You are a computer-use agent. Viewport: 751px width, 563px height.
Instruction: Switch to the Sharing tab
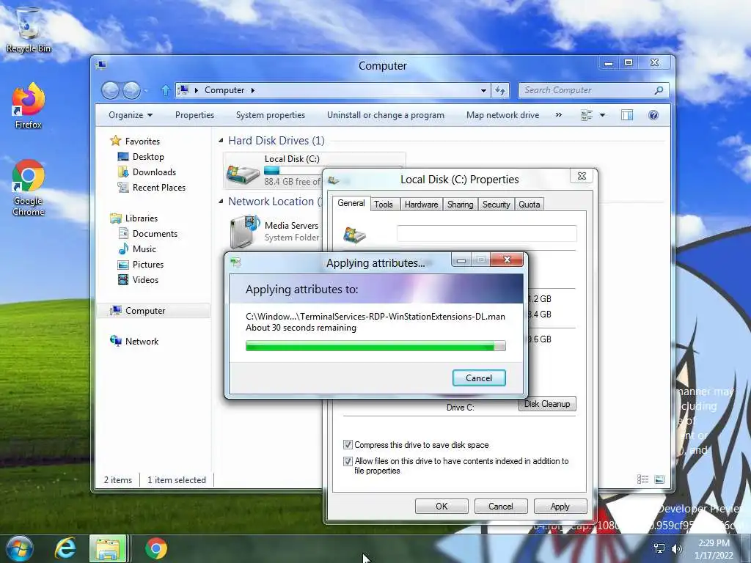point(460,205)
